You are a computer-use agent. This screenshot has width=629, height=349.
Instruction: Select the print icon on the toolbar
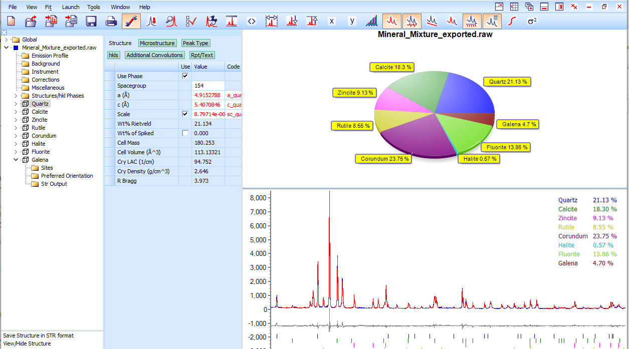tap(111, 21)
